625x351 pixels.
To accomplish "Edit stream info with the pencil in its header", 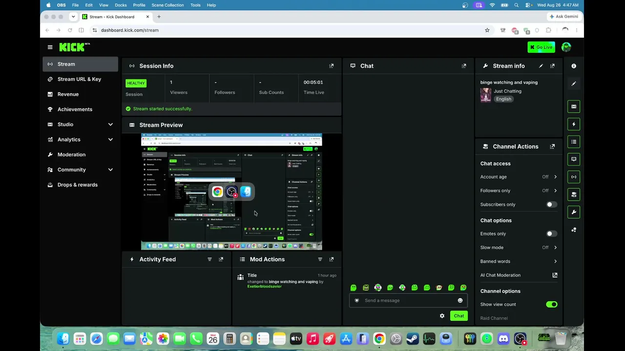I will click(x=541, y=66).
